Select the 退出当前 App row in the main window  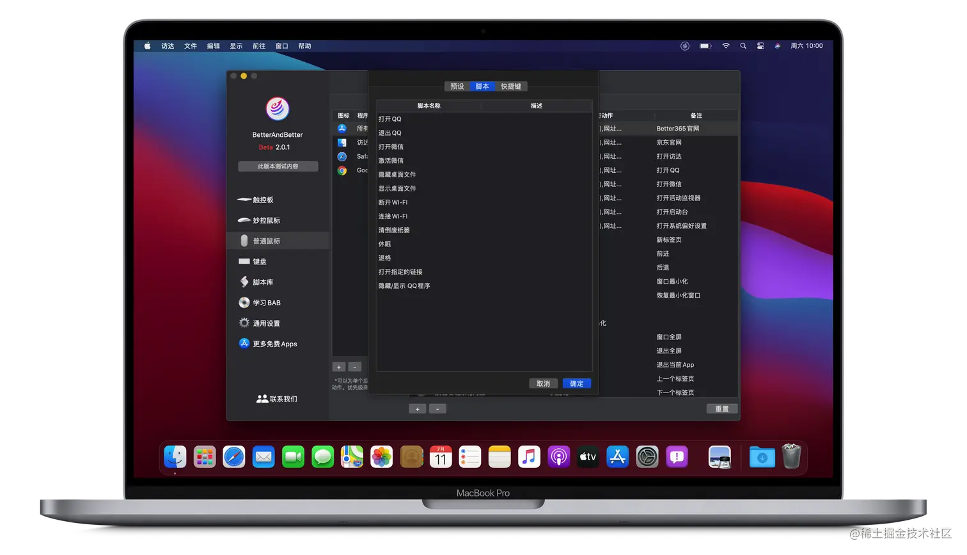tap(668, 366)
